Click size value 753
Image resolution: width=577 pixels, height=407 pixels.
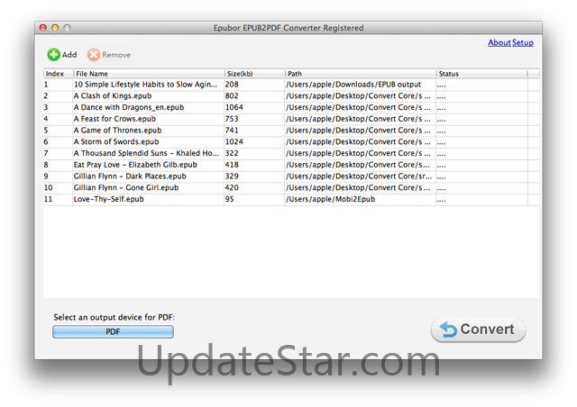[x=232, y=119]
